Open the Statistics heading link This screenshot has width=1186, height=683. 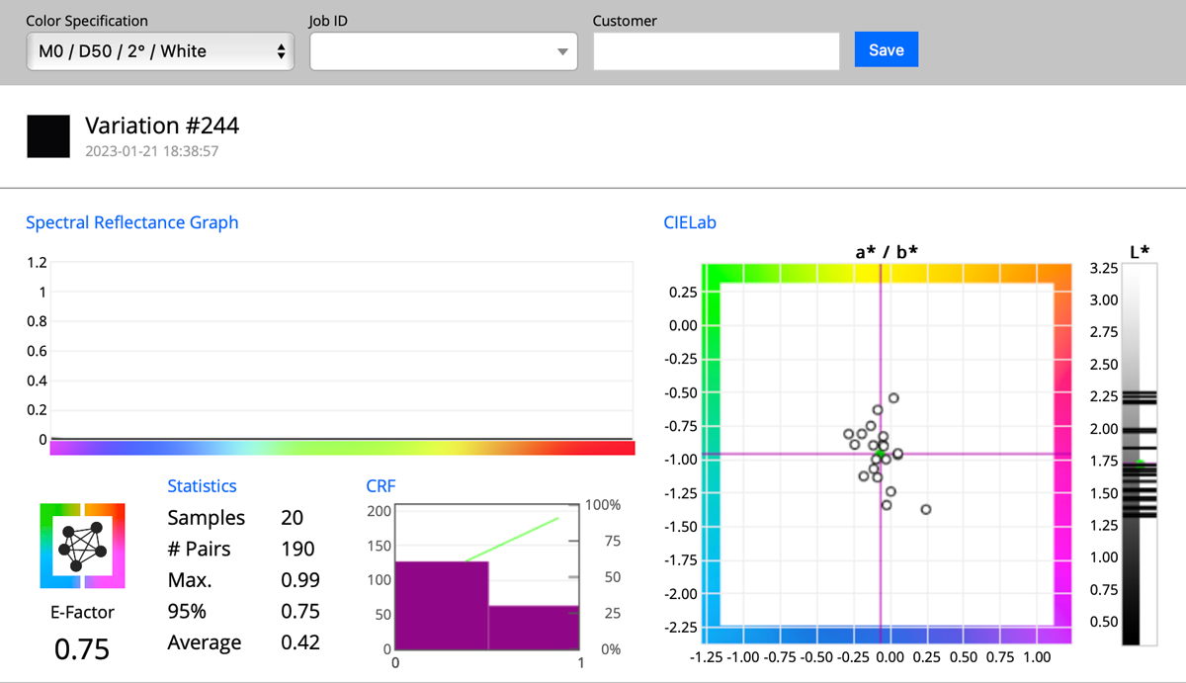[202, 485]
